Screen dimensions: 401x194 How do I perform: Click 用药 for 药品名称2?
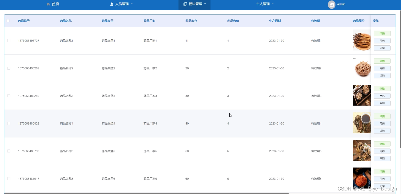click(382, 69)
